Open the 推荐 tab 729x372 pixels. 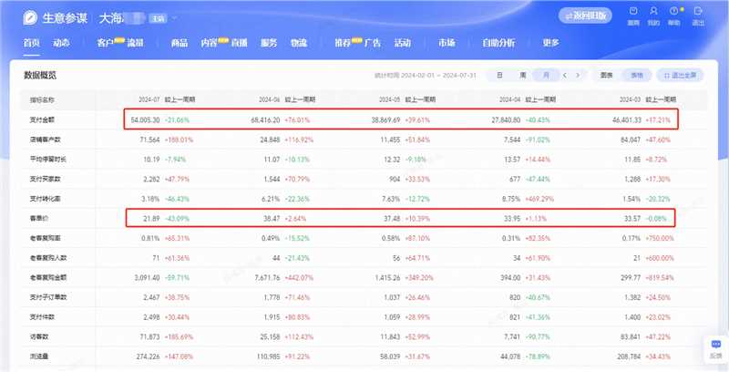[344, 43]
